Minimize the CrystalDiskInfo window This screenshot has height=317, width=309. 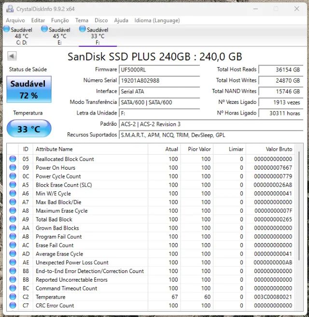coord(255,9)
